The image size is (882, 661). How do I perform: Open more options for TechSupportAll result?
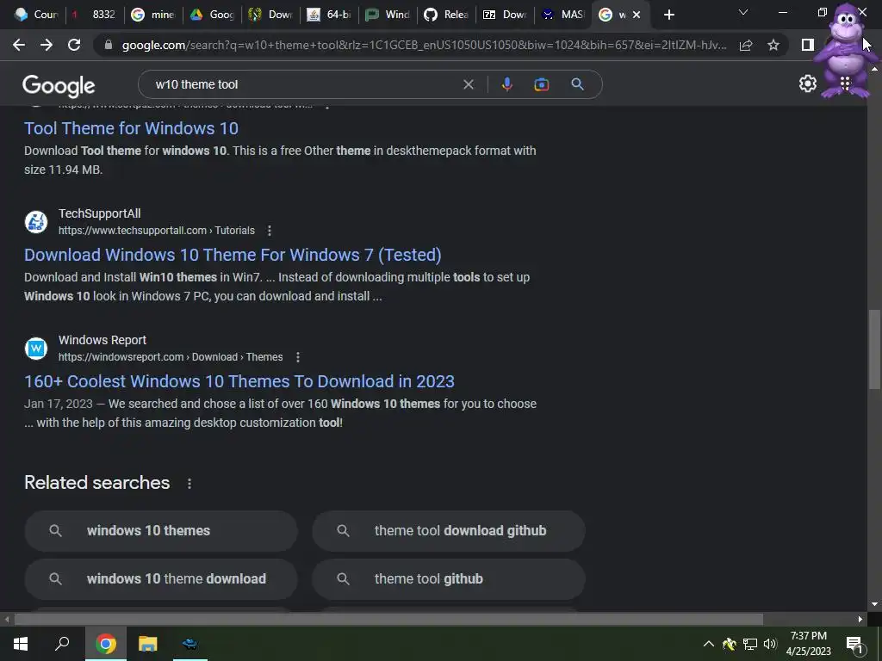tap(270, 231)
